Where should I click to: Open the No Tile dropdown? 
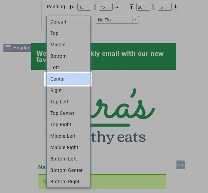click(x=117, y=20)
